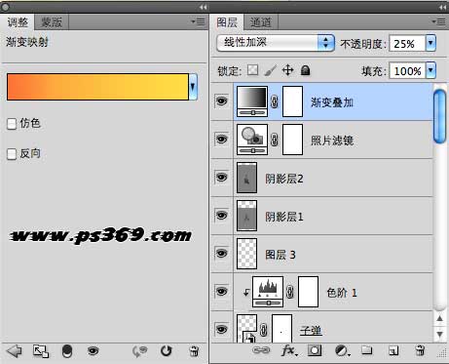Select 照片滤镜 adjustment thumbnail
449x364 pixels.
(252, 140)
